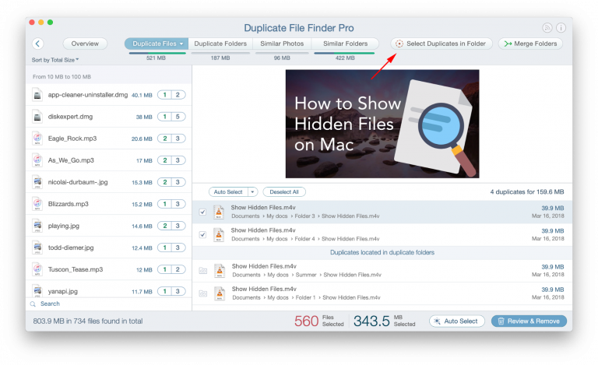Uncheck the Folder 4 Show Hidden Files.m4v checkbox
Viewport: 598px width, 365px height.
tap(202, 235)
